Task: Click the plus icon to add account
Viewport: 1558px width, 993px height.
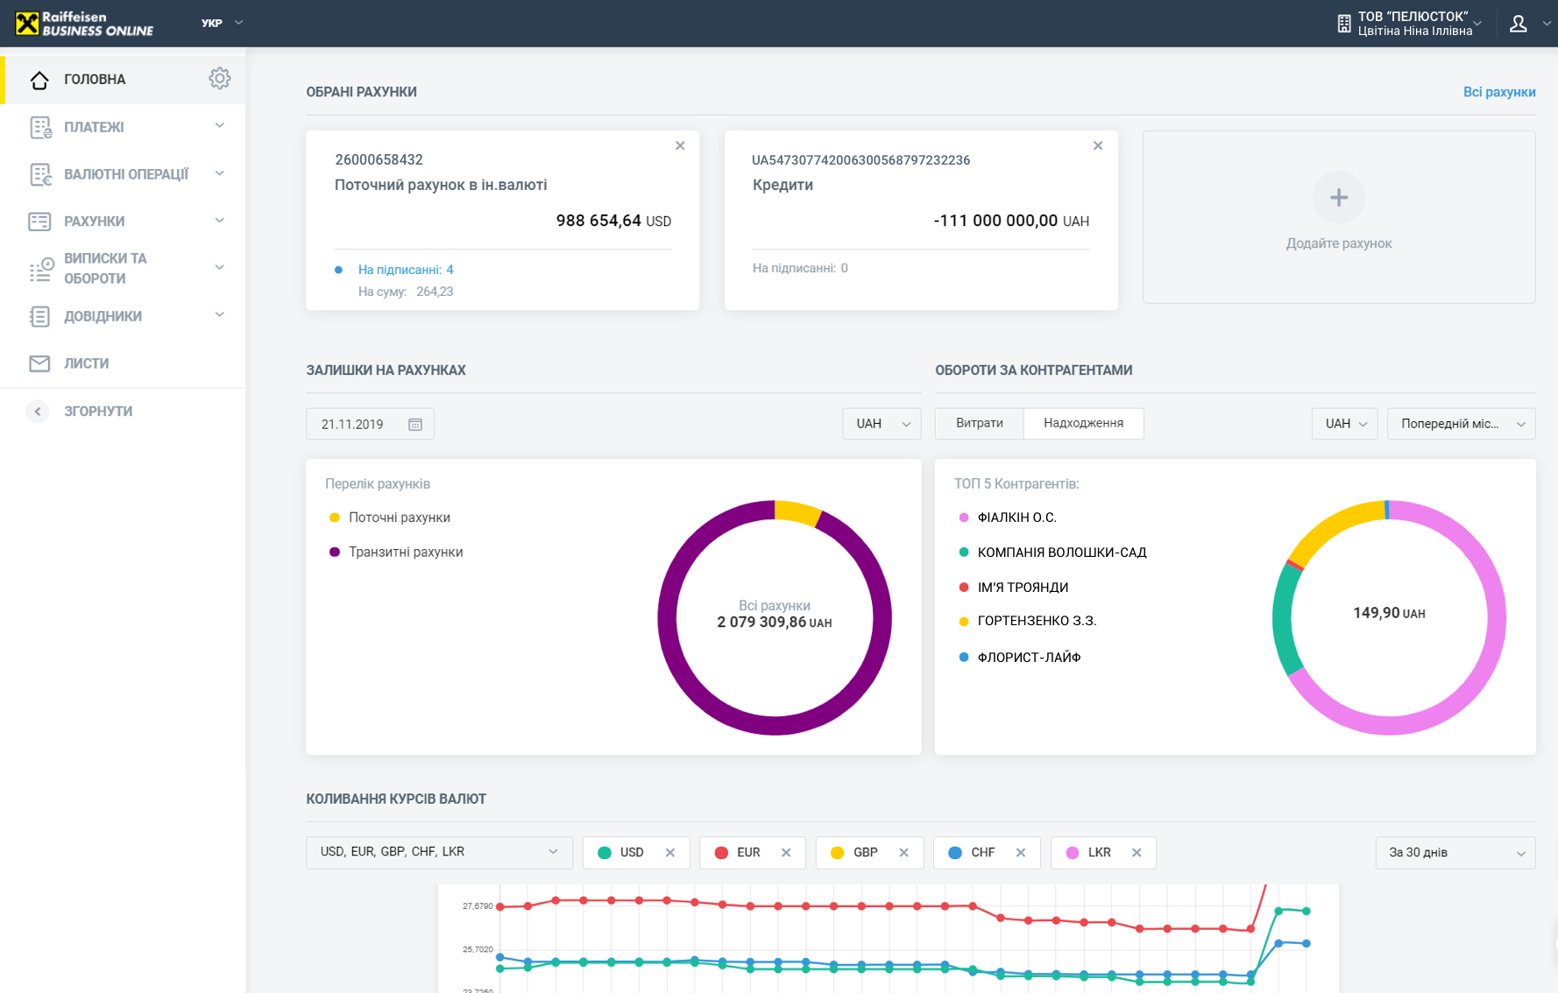Action: tap(1338, 198)
